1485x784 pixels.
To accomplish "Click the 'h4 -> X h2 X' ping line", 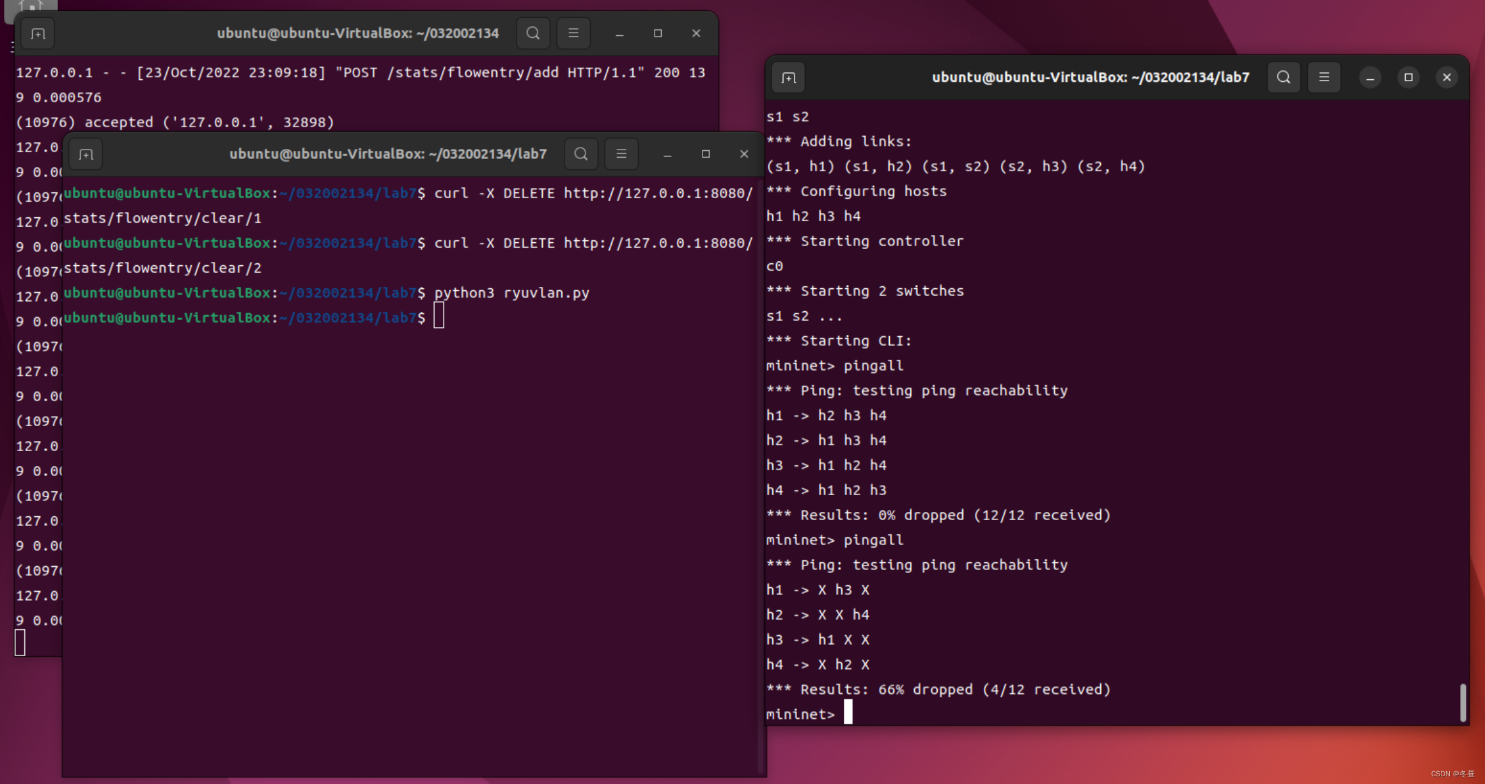I will coord(818,665).
